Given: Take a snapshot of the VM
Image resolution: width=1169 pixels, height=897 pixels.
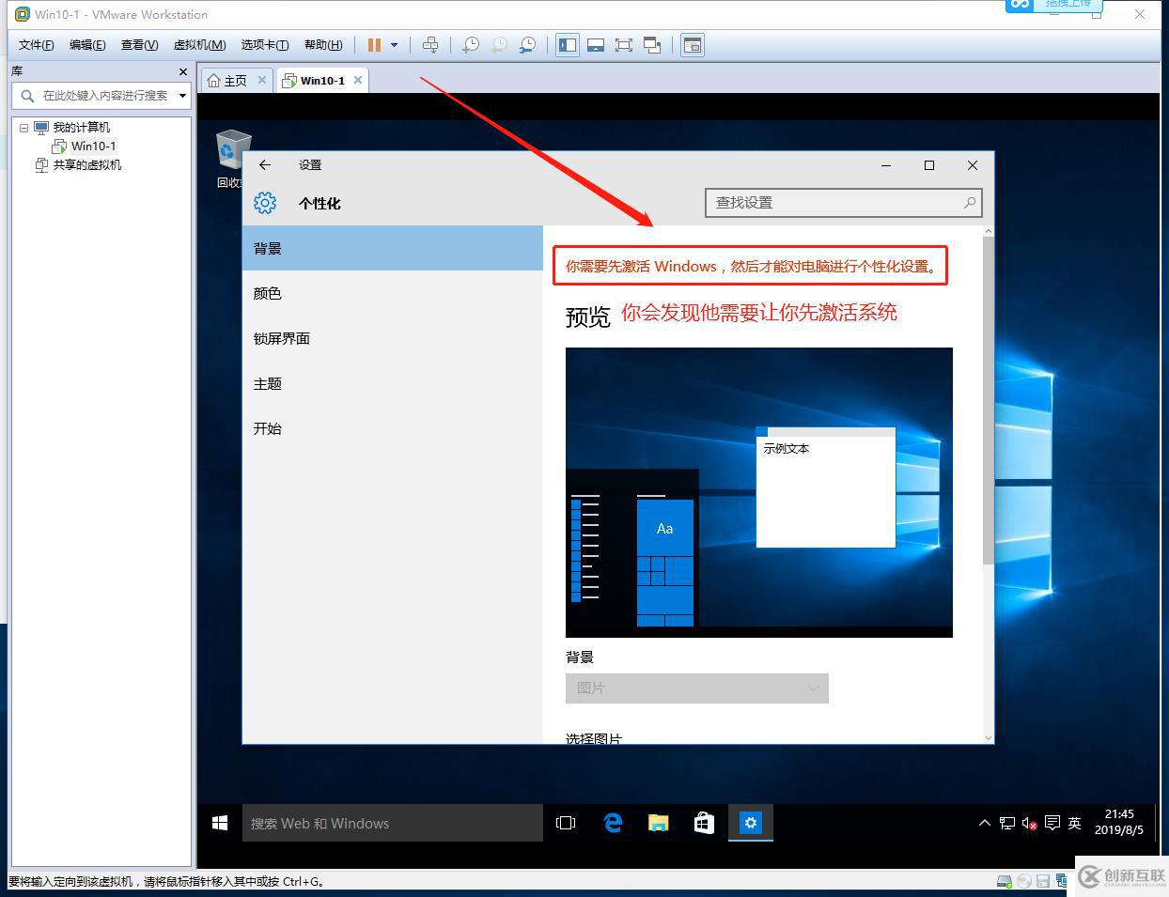Looking at the screenshot, I should [x=470, y=44].
